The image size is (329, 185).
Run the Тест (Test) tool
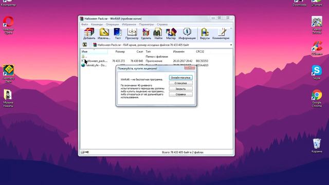(x=118, y=33)
